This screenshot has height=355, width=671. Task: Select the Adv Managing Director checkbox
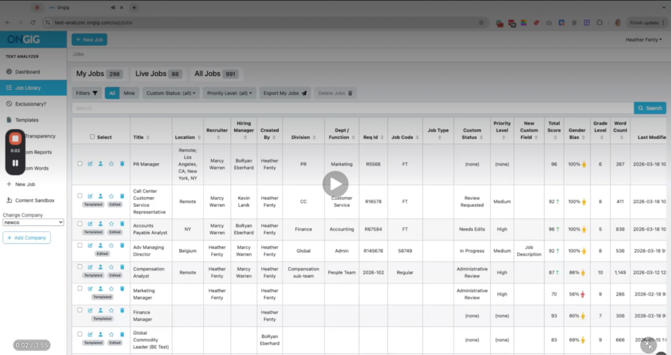[79, 245]
